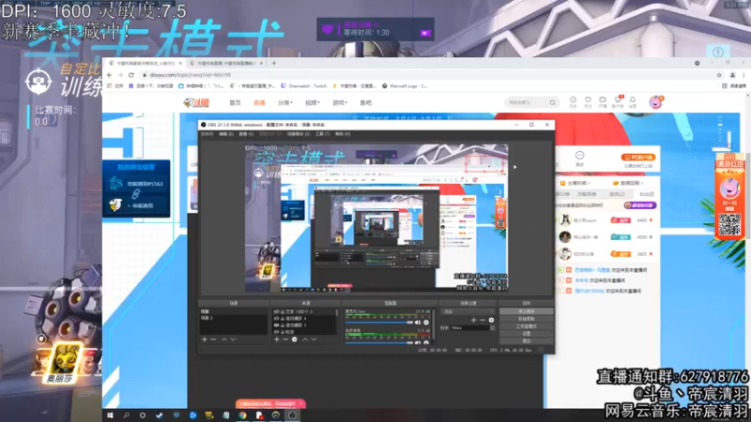Go to Douyu 首页 nav link

235,102
